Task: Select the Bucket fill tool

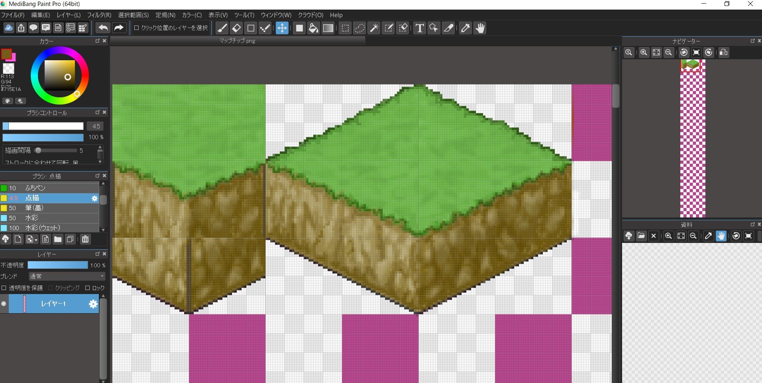Action: [314, 28]
